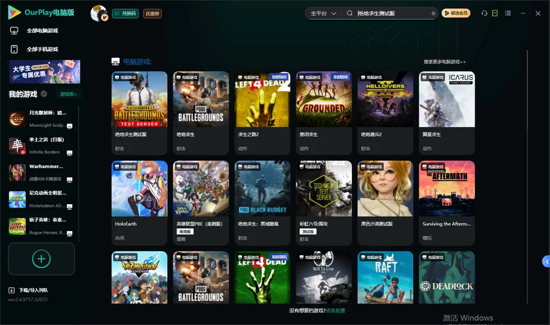
Task: Select 尼克动画全明星 in my games
Action: [x=41, y=199]
